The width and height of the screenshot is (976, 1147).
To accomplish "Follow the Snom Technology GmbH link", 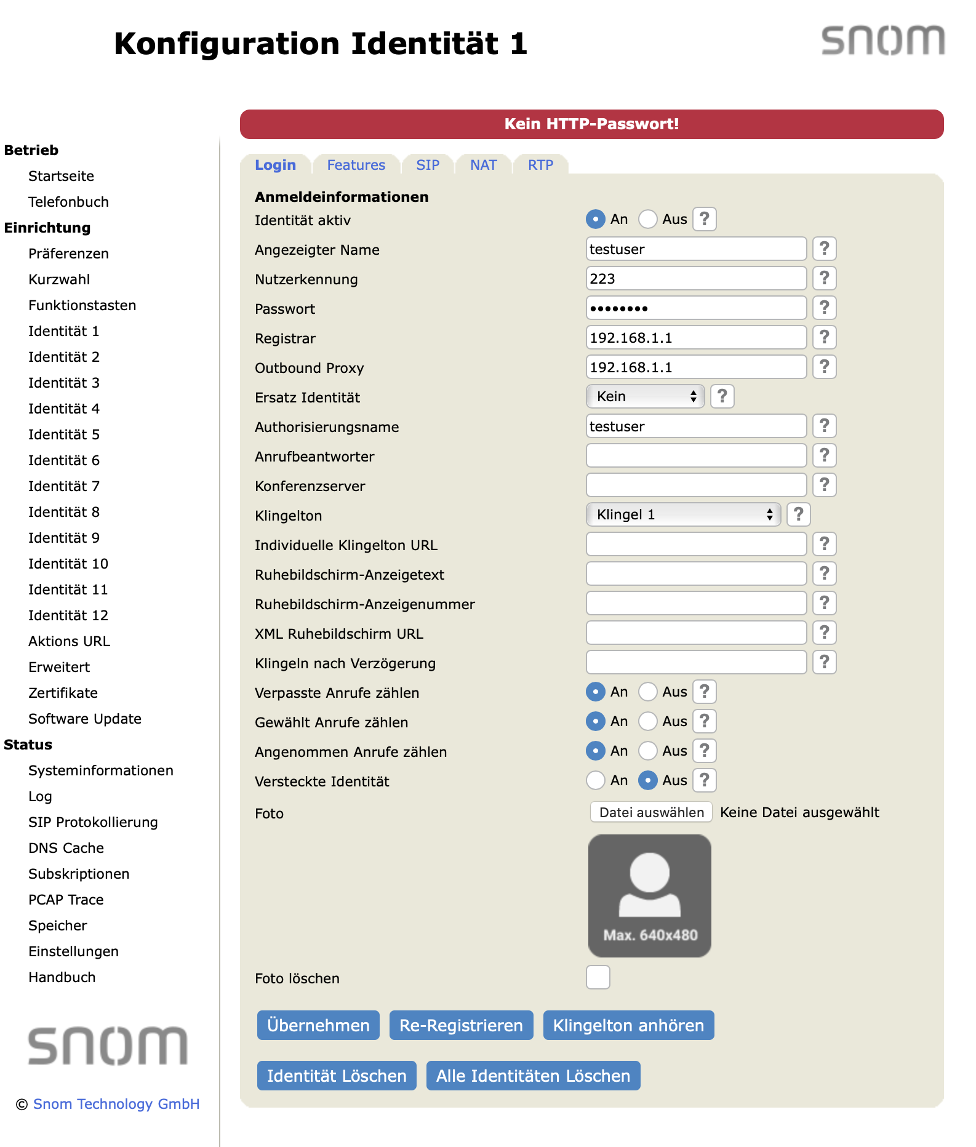I will click(116, 1104).
